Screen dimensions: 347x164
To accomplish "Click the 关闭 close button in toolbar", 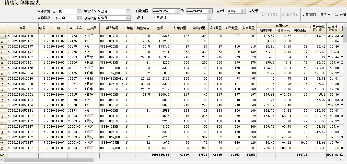I will (340, 15).
